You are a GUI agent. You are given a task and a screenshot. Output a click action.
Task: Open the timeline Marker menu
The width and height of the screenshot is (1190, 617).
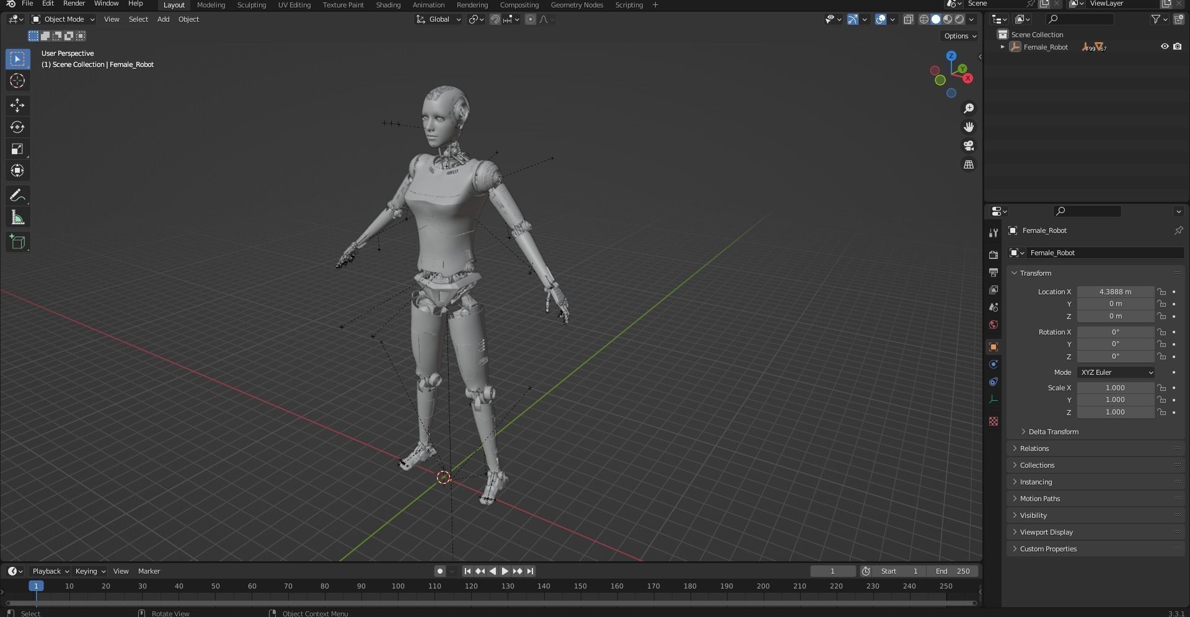(x=149, y=571)
